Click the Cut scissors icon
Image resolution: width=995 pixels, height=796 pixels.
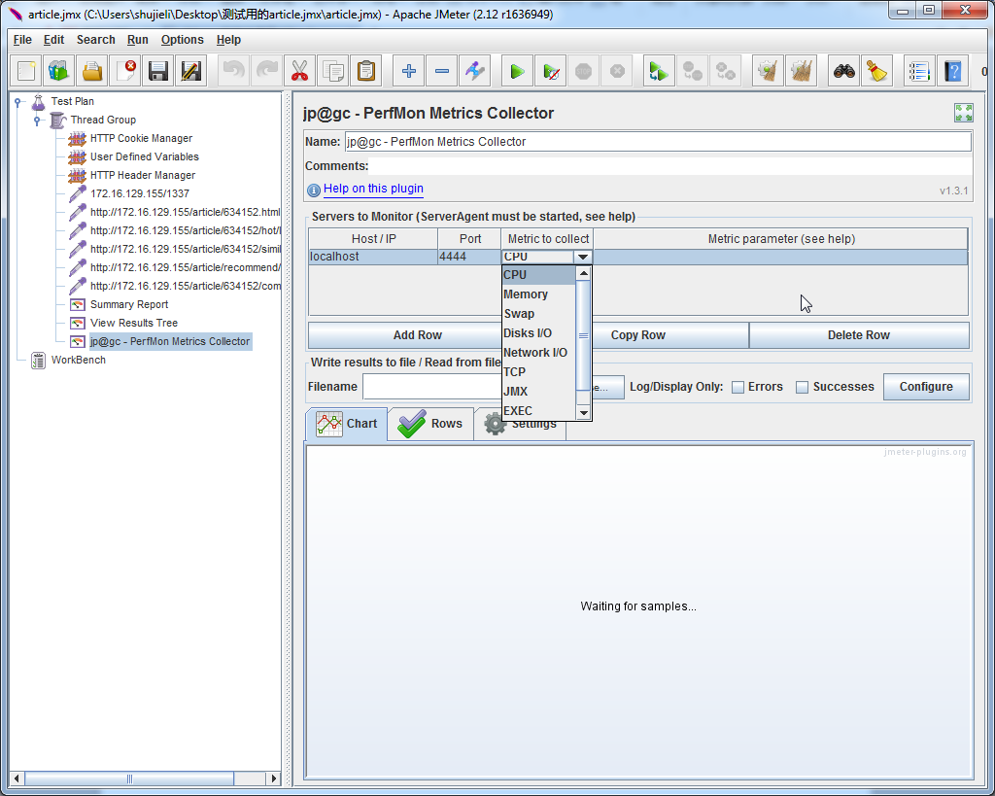pyautogui.click(x=299, y=71)
